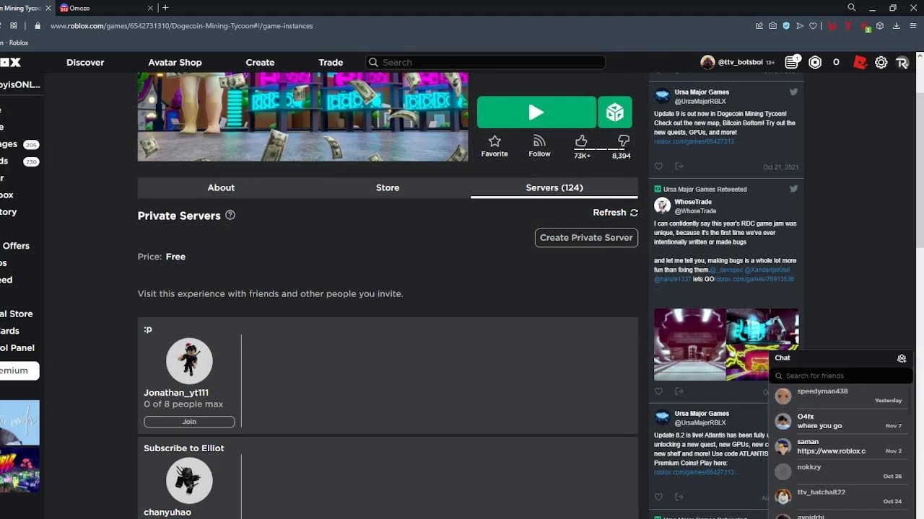The height and width of the screenshot is (519, 924).
Task: Open browser extensions cube icon
Action: (880, 26)
